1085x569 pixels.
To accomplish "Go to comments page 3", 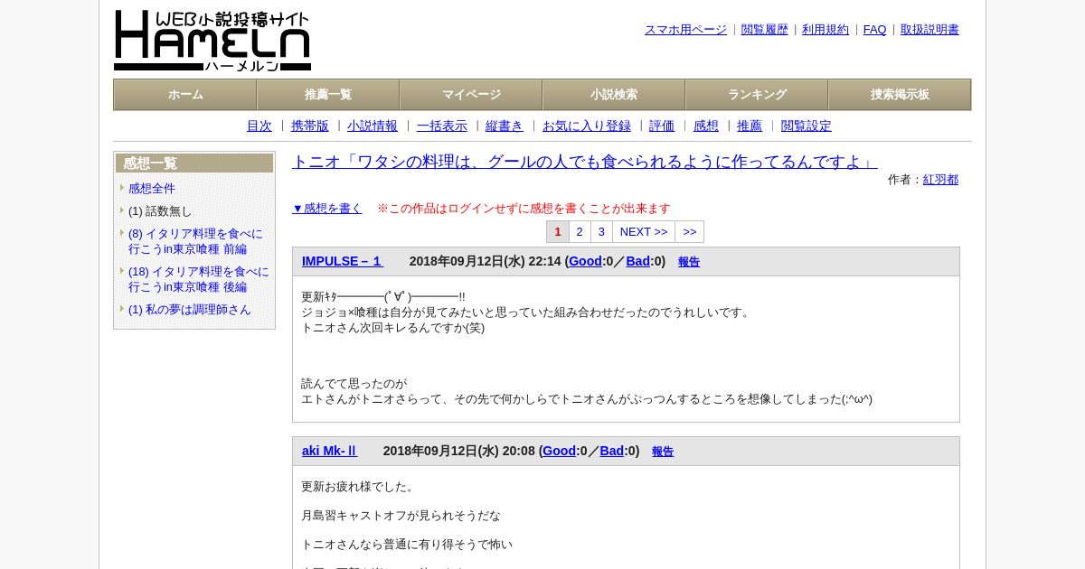I will tap(601, 232).
